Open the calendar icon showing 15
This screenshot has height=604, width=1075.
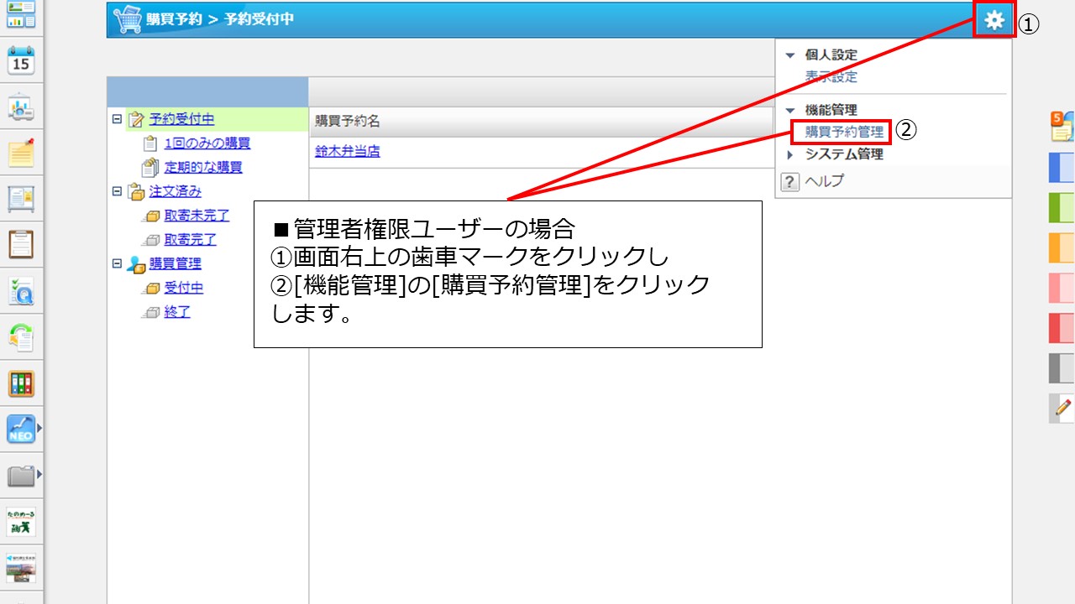pyautogui.click(x=21, y=60)
